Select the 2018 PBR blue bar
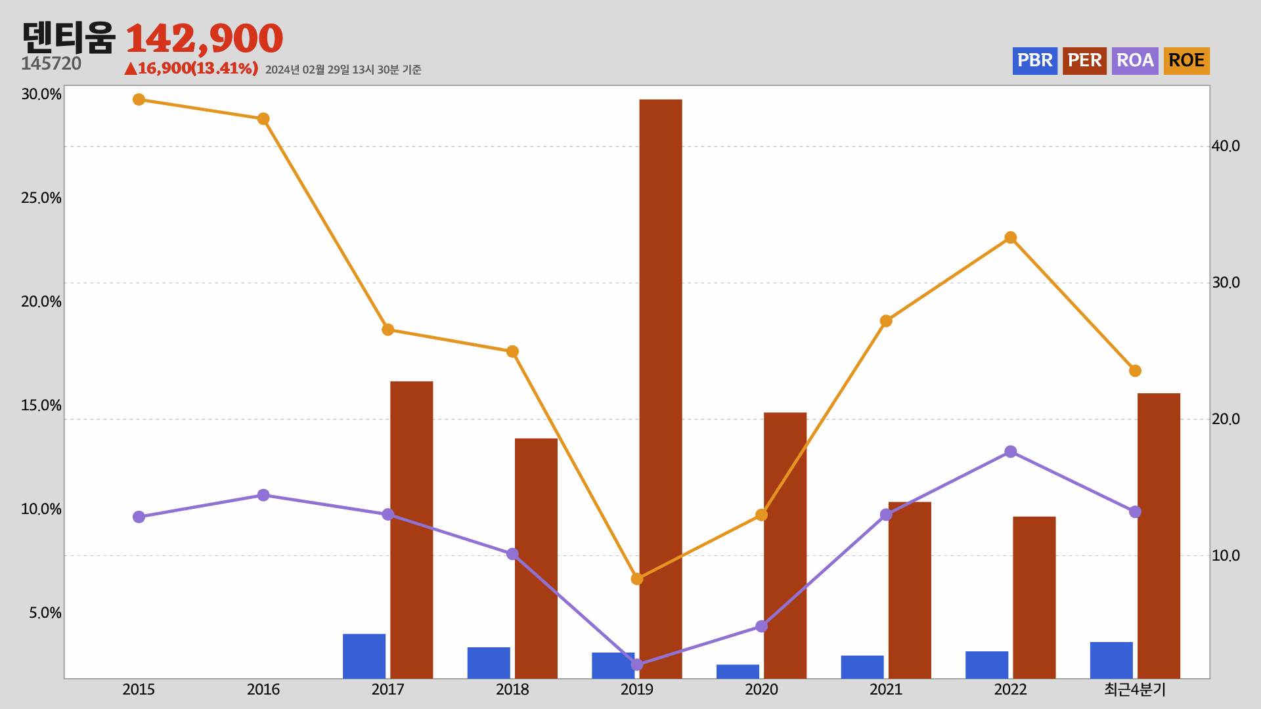This screenshot has height=709, width=1261. 489,663
